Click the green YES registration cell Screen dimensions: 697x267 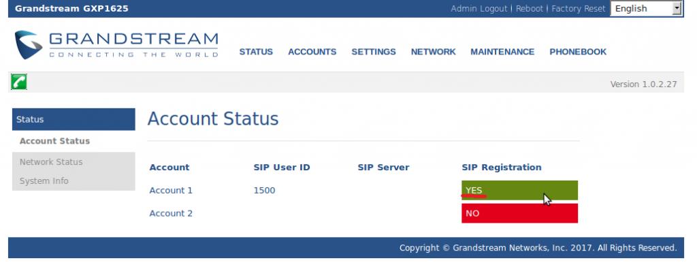pos(519,190)
